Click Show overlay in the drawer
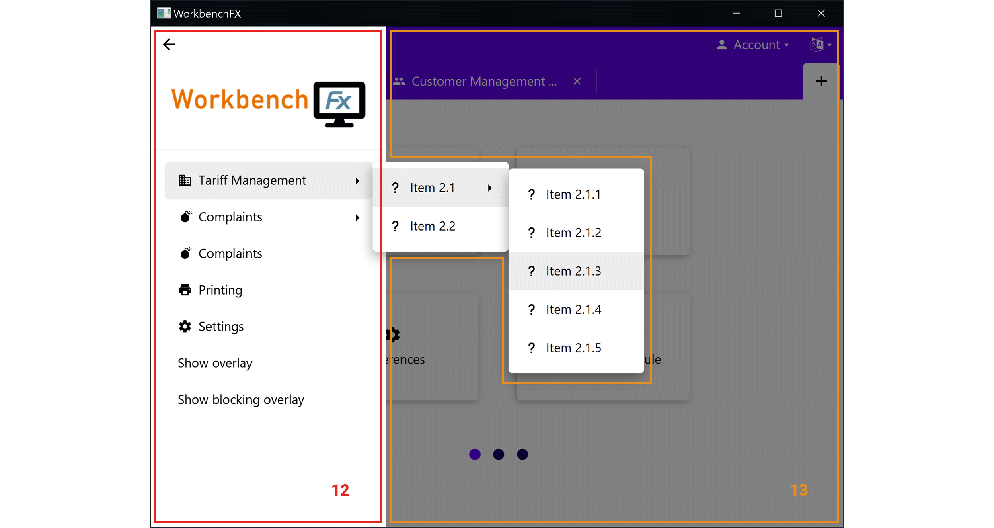Image resolution: width=994 pixels, height=528 pixels. coord(215,363)
